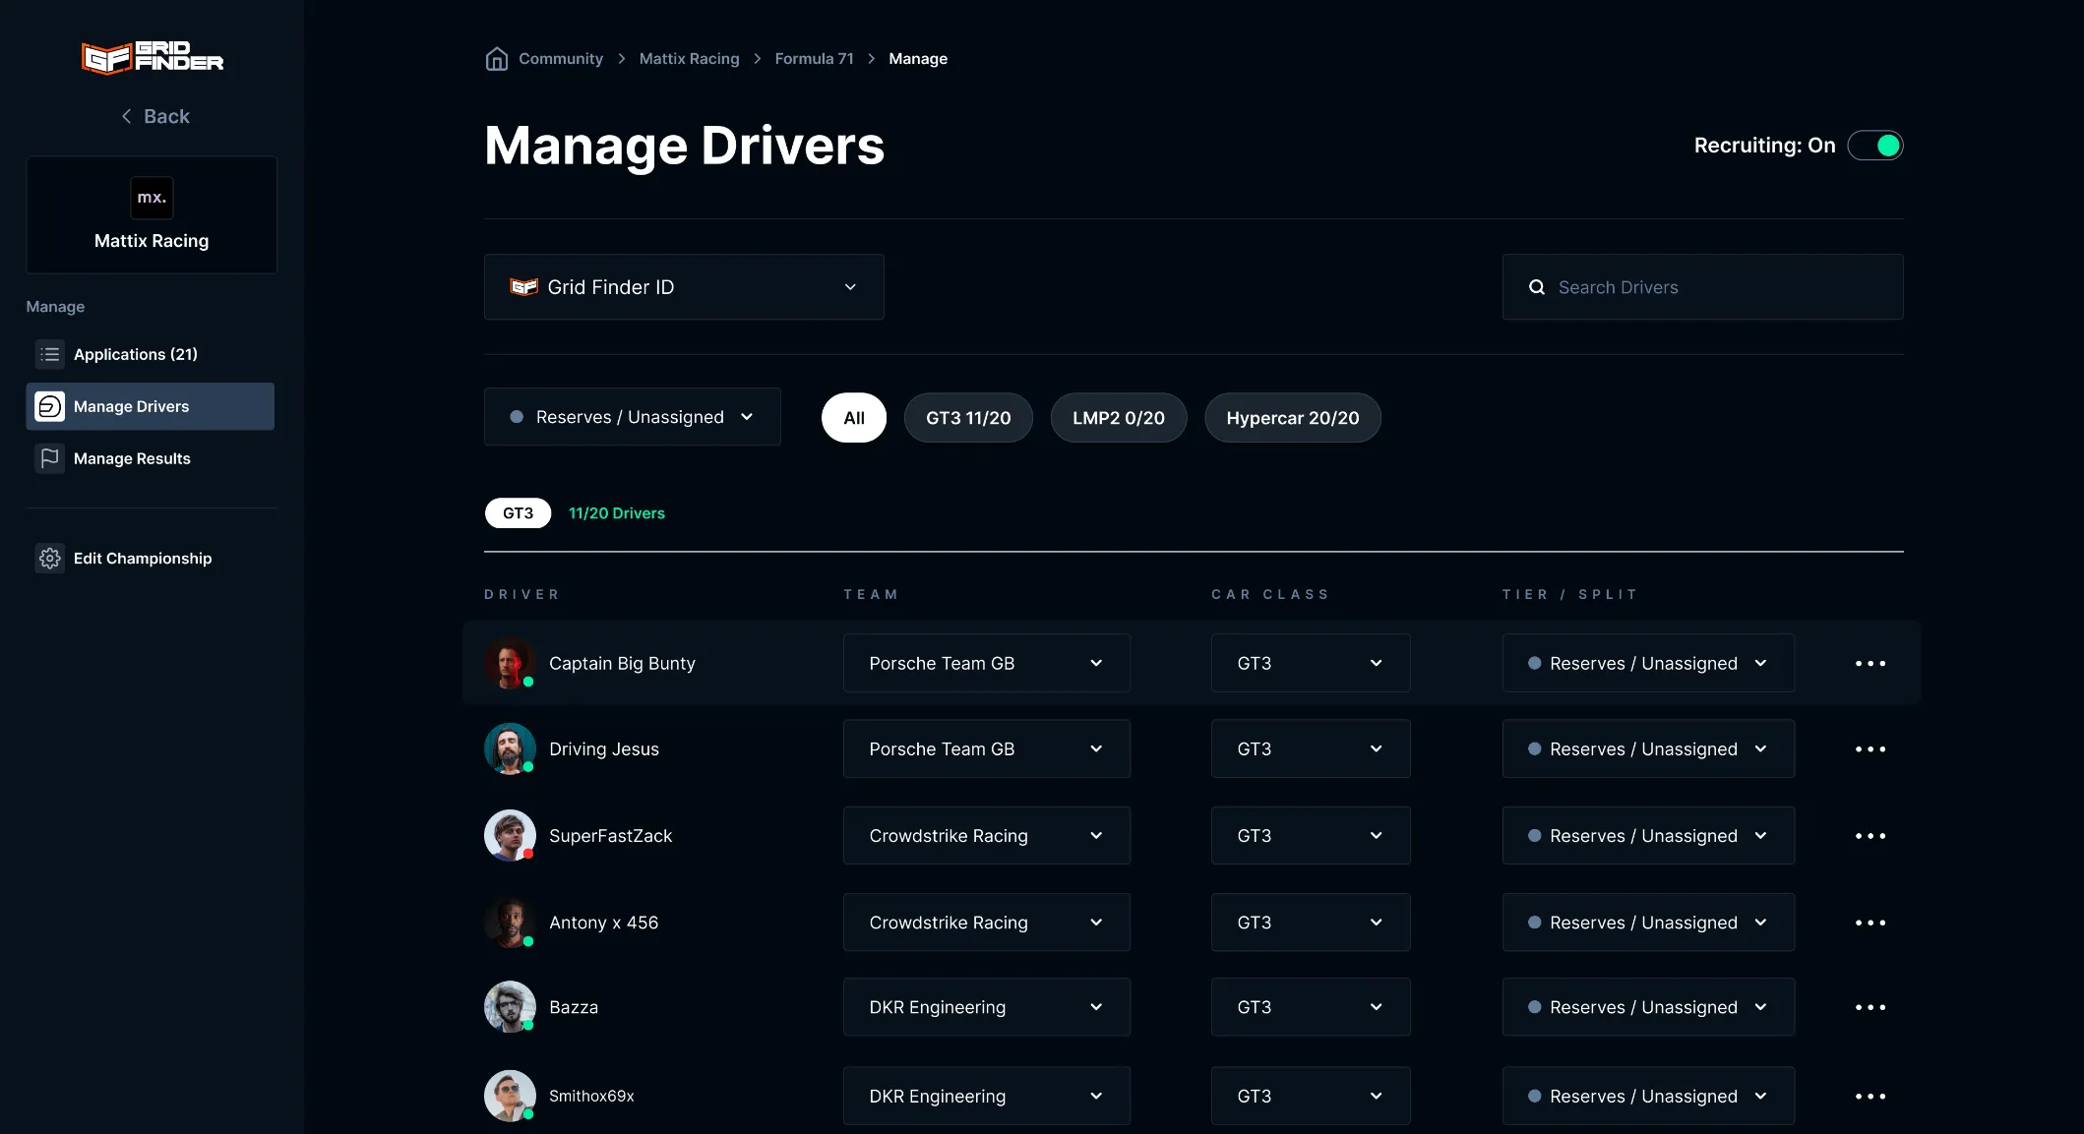Select the All drivers filter pill
The image size is (2084, 1134).
coord(852,417)
